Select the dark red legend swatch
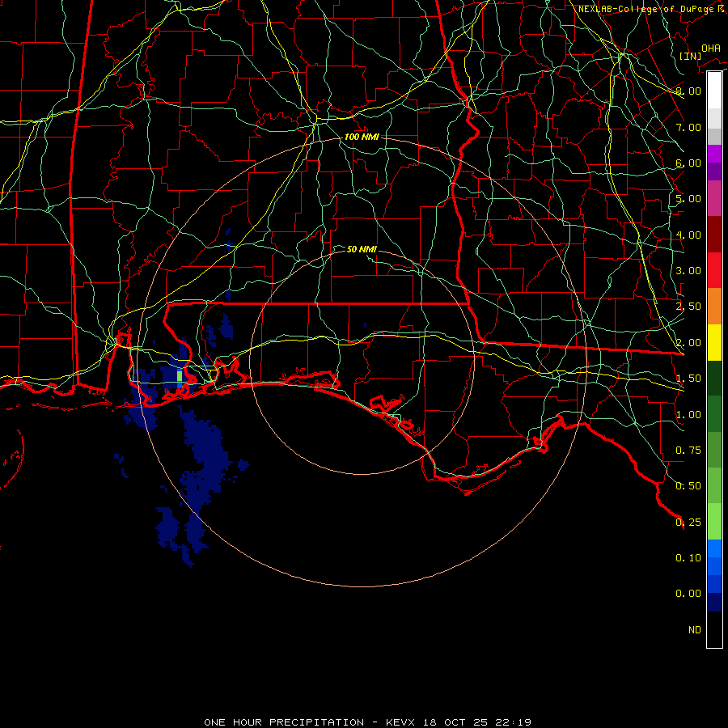The image size is (728, 728). pyautogui.click(x=714, y=235)
